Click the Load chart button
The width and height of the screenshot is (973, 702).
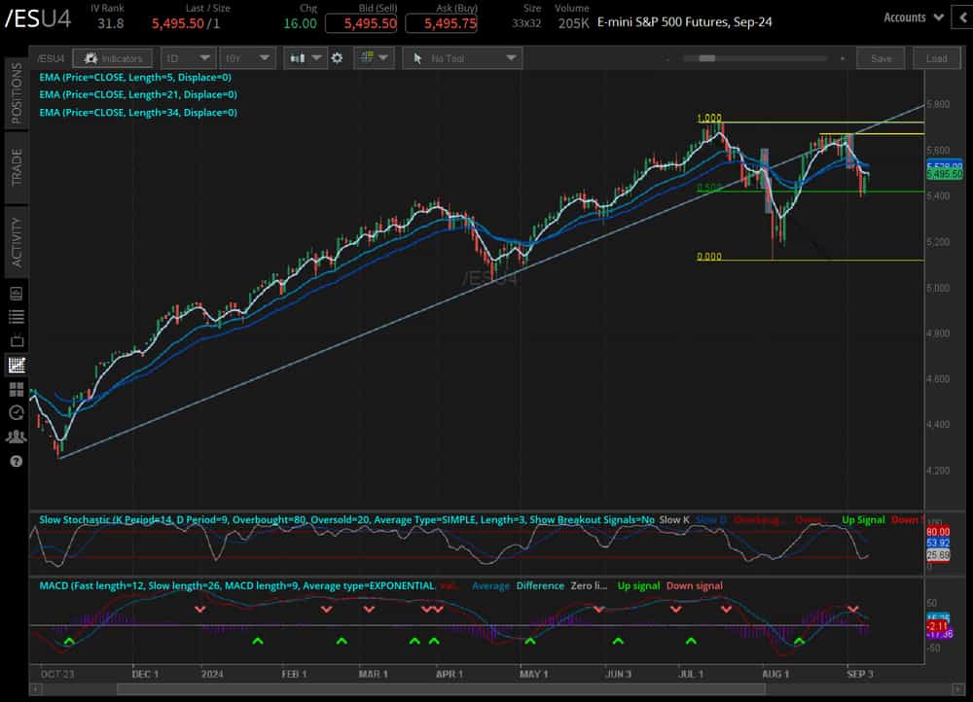click(936, 58)
